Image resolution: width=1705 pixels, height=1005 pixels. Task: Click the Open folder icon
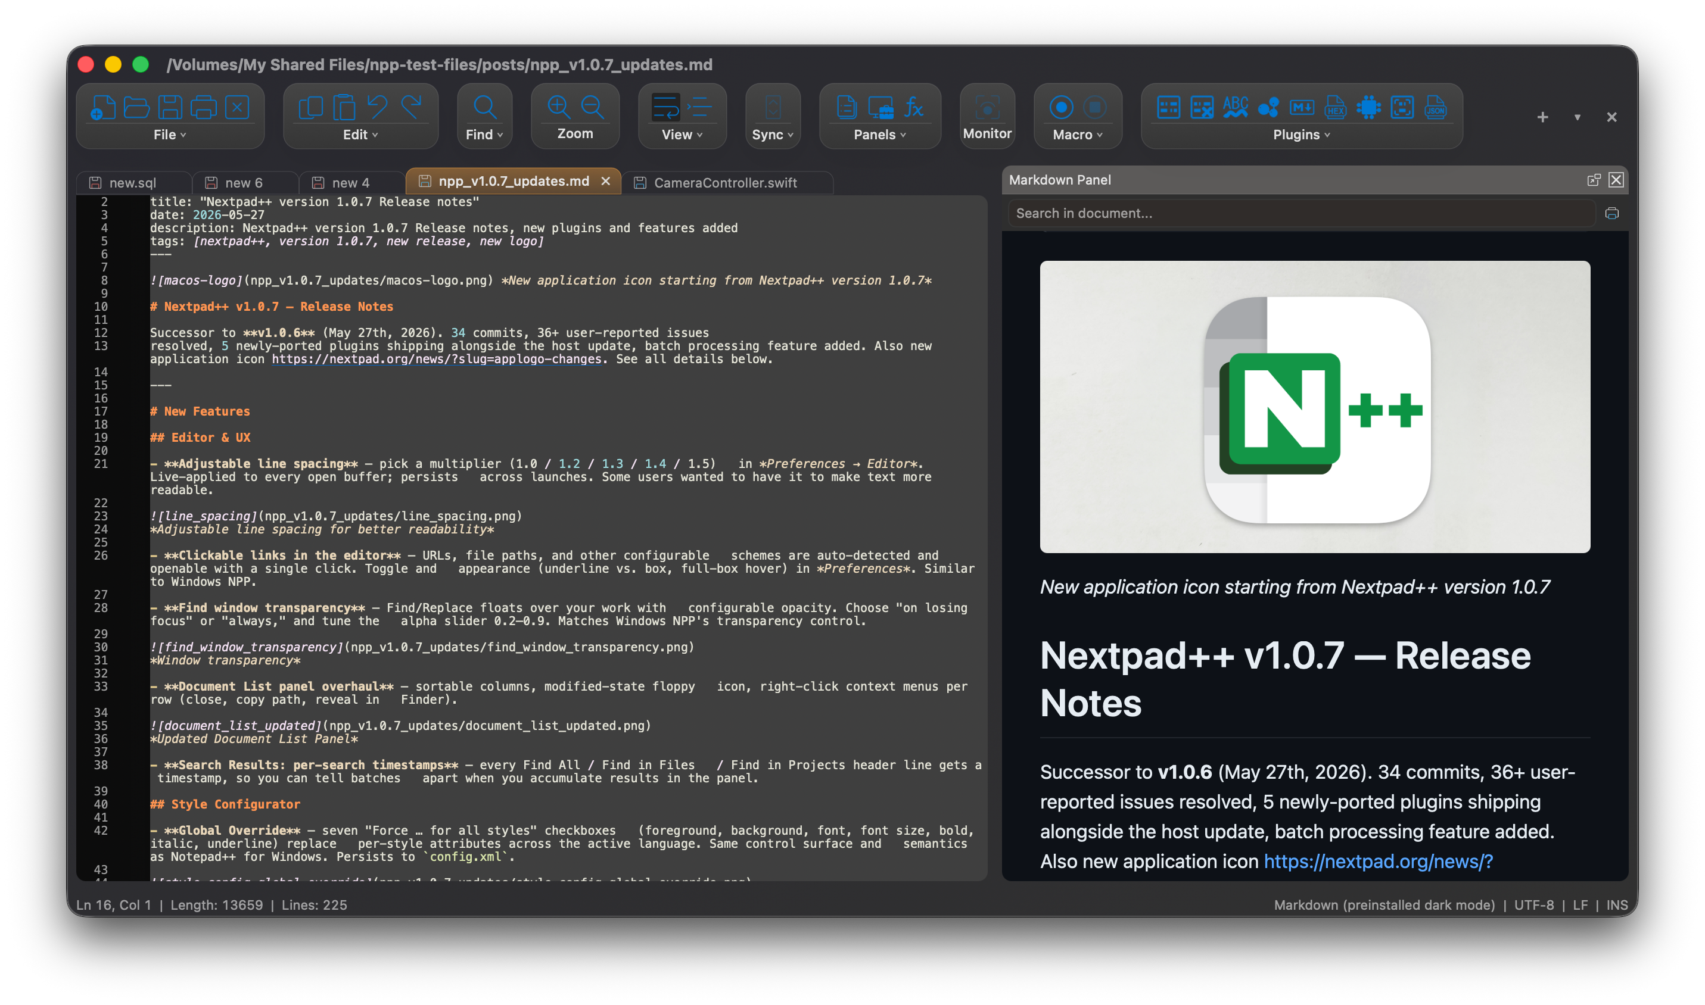tap(136, 107)
